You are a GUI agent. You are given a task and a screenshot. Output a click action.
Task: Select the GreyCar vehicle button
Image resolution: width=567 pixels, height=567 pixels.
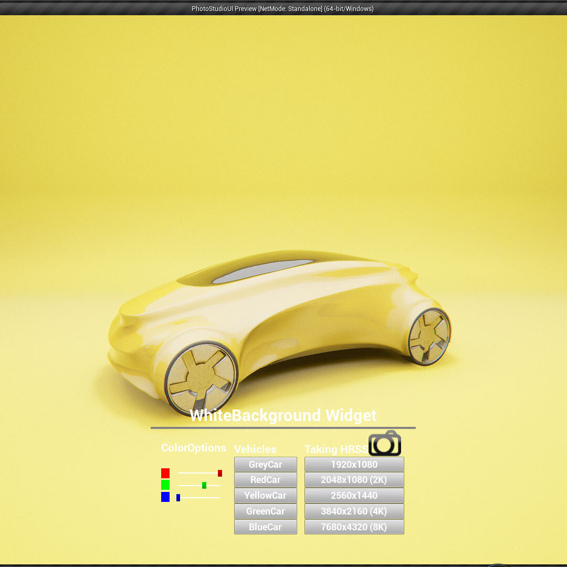point(266,464)
